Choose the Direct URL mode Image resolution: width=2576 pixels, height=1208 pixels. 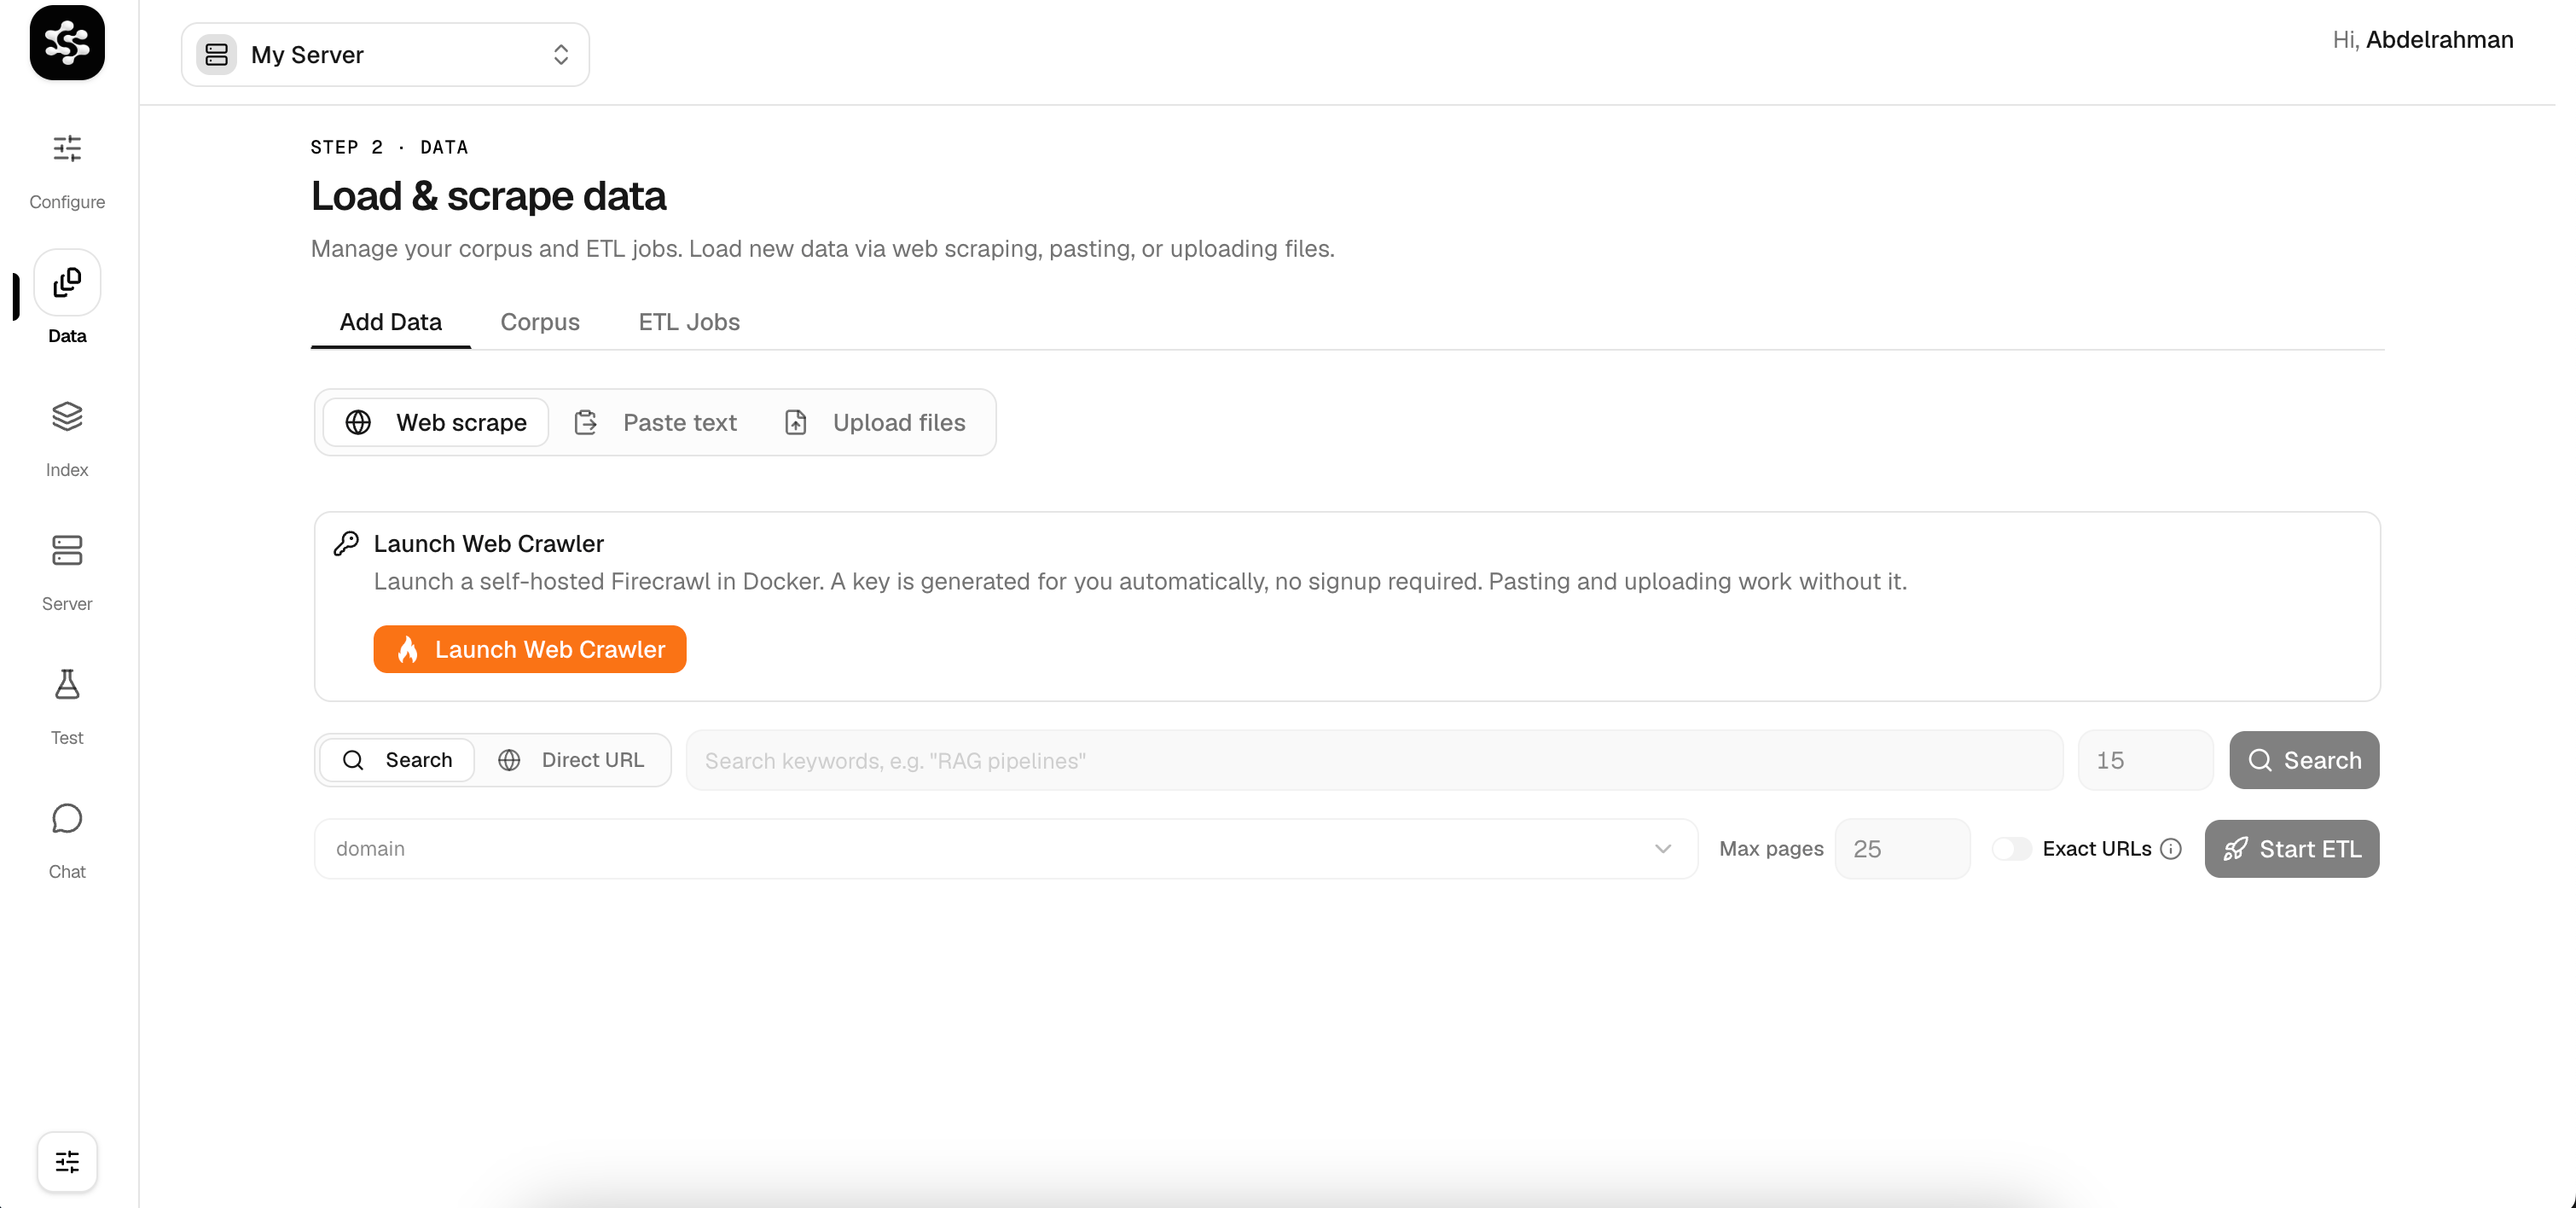[572, 760]
